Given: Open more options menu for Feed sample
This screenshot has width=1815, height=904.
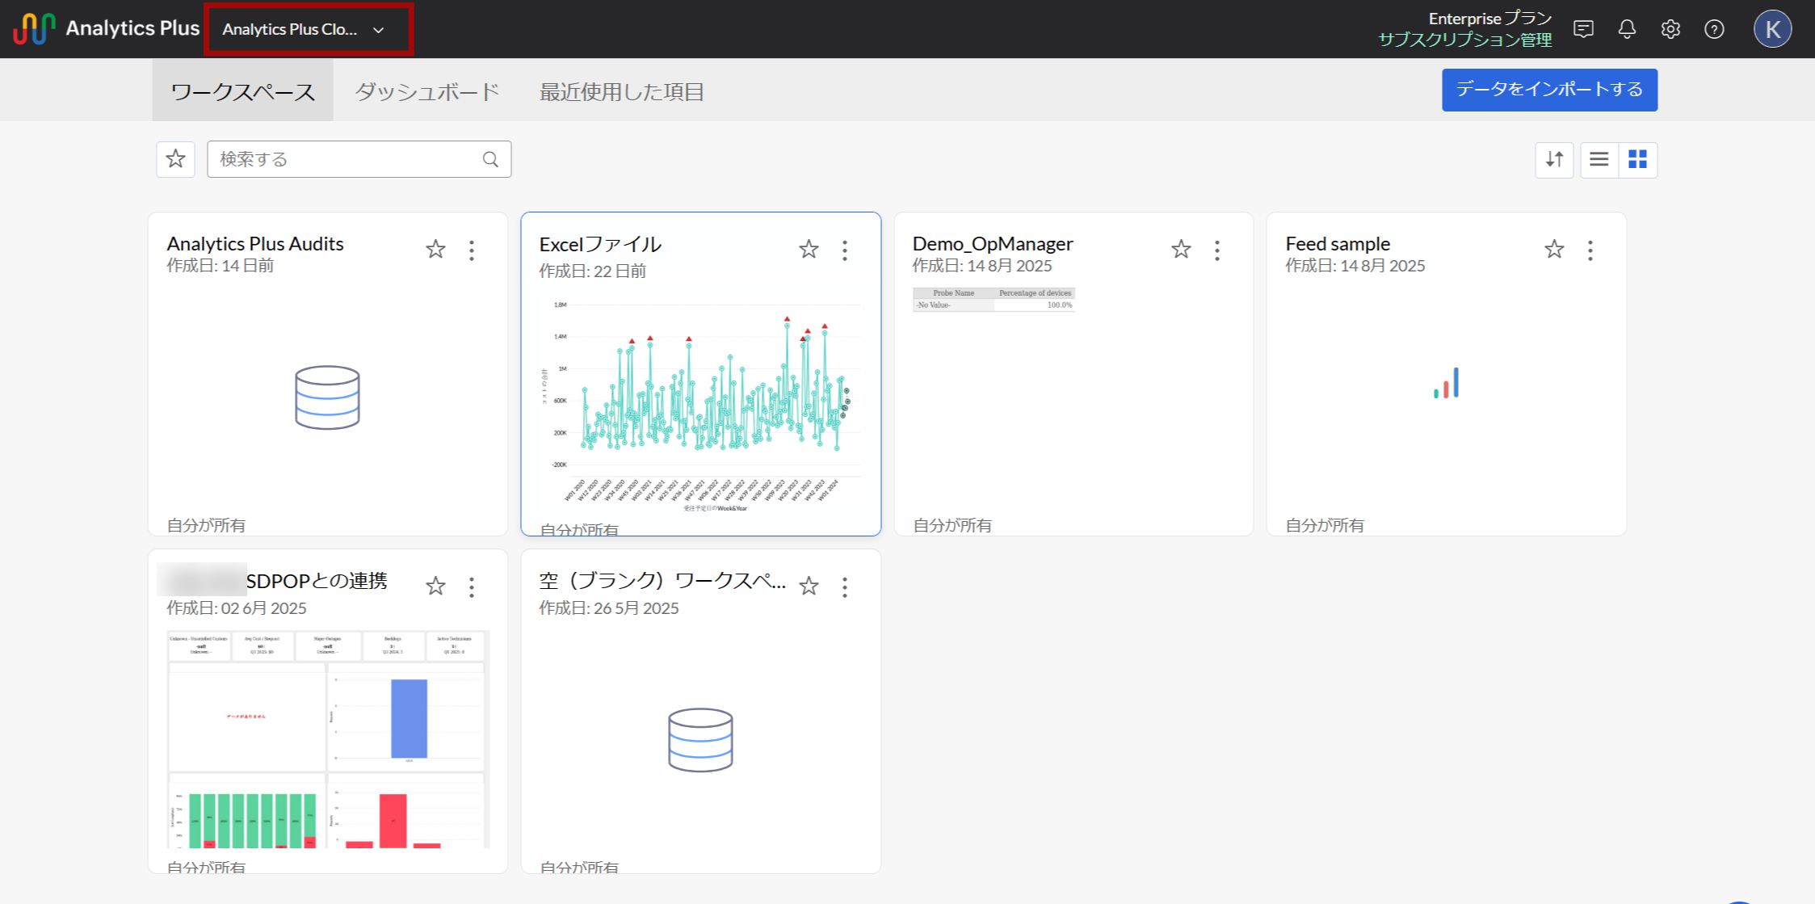Looking at the screenshot, I should pos(1590,250).
